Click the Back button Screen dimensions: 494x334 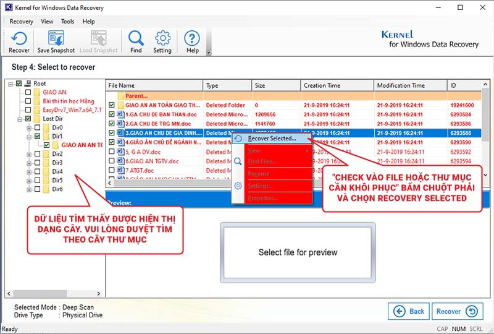coord(409,312)
